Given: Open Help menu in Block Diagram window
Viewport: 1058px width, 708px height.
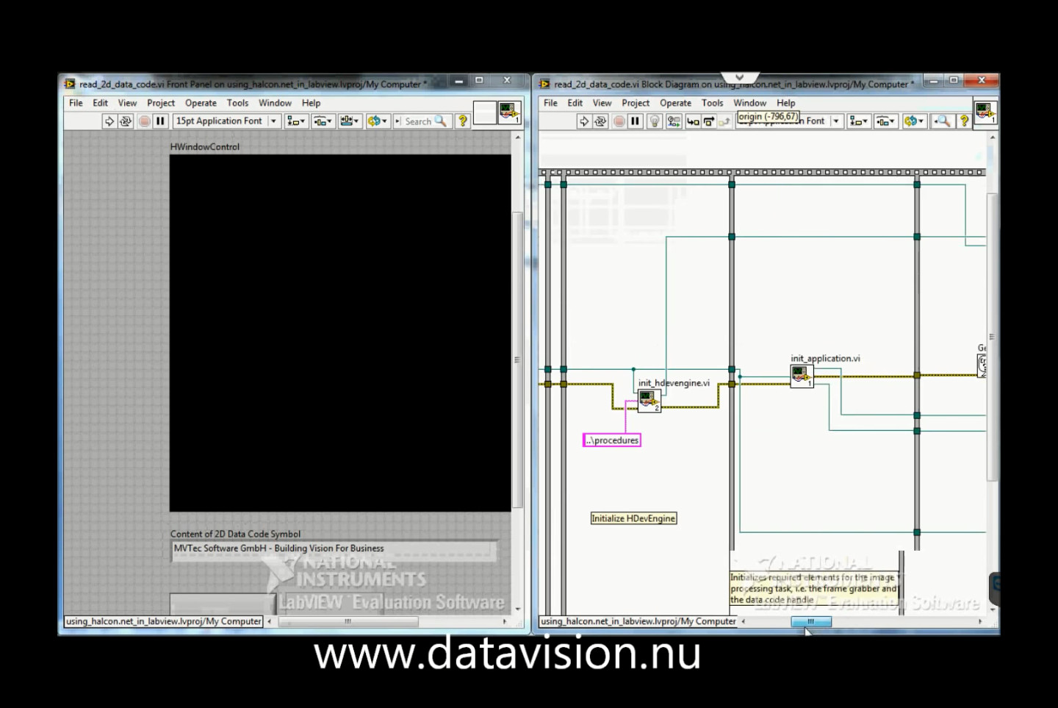Looking at the screenshot, I should (785, 103).
